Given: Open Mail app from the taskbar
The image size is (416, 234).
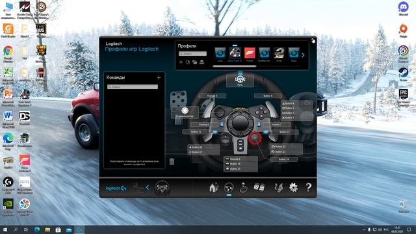Looking at the screenshot, I should [x=69, y=229].
